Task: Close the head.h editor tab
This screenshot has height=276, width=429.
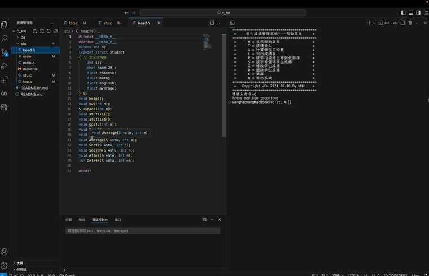Action: click(x=159, y=23)
